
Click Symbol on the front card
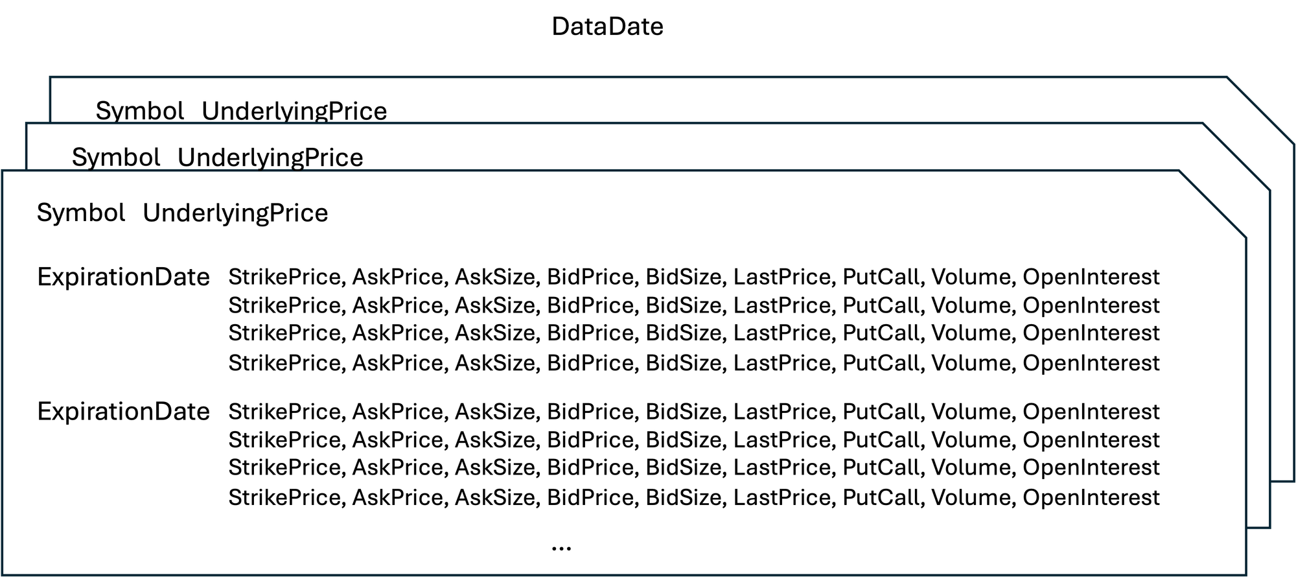click(81, 213)
